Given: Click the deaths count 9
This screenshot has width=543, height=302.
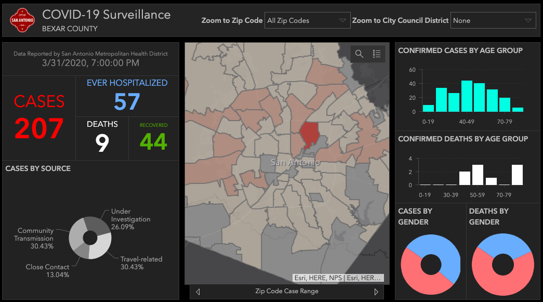Looking at the screenshot, I should pos(102,143).
